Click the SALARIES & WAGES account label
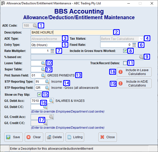158x152 pixels. [x=70, y=101]
